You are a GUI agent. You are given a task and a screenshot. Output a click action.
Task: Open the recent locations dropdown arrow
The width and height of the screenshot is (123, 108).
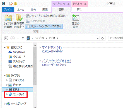point(18,38)
